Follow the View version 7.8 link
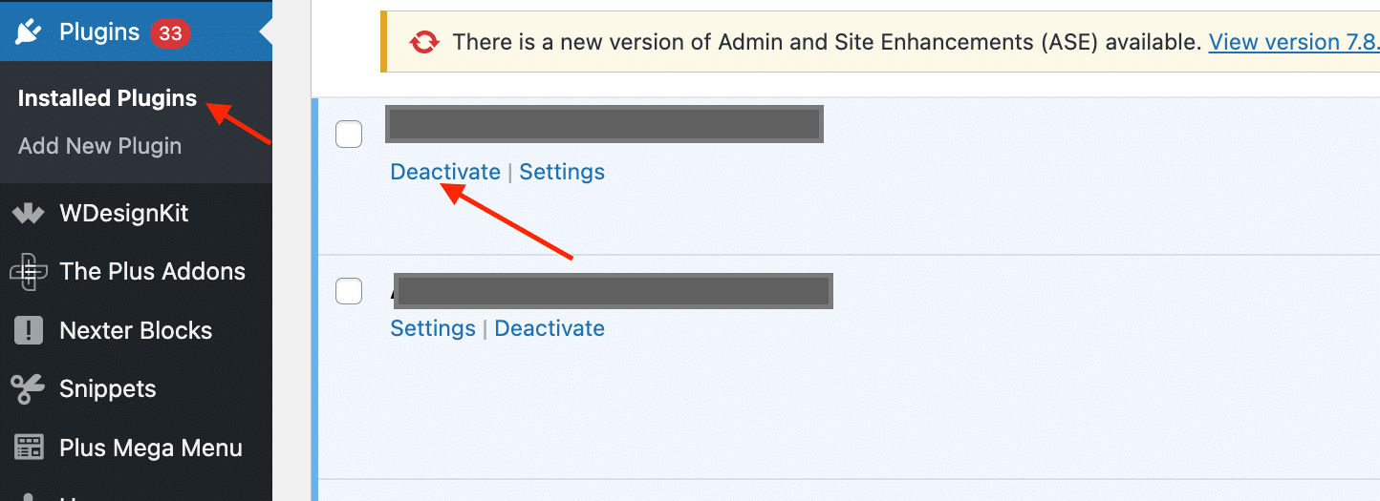The width and height of the screenshot is (1380, 501). [x=1294, y=42]
